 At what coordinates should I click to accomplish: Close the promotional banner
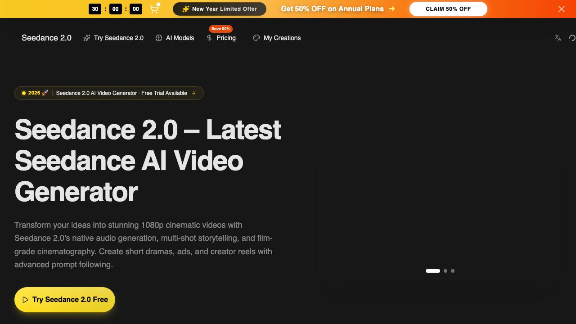coord(562,9)
